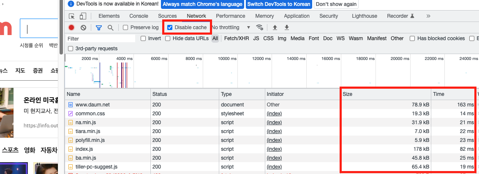Enable the Preserve log checkbox
479x174 pixels.
pyautogui.click(x=125, y=27)
